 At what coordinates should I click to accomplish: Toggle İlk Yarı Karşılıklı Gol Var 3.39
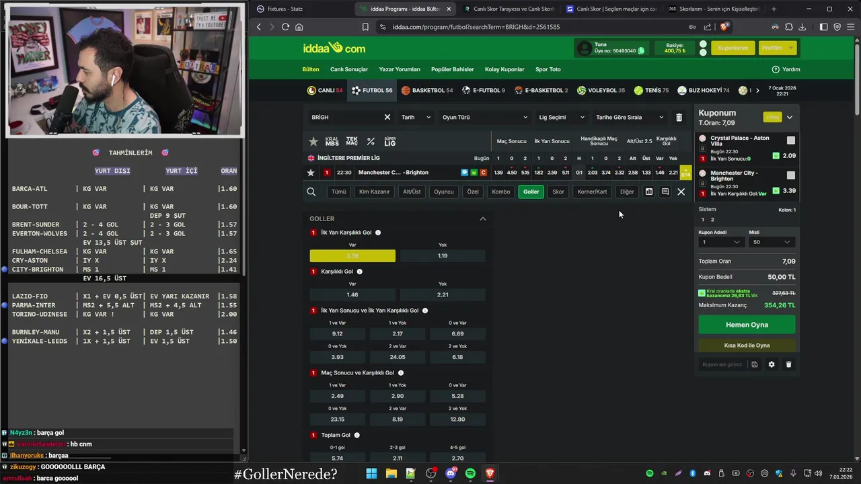pos(352,255)
